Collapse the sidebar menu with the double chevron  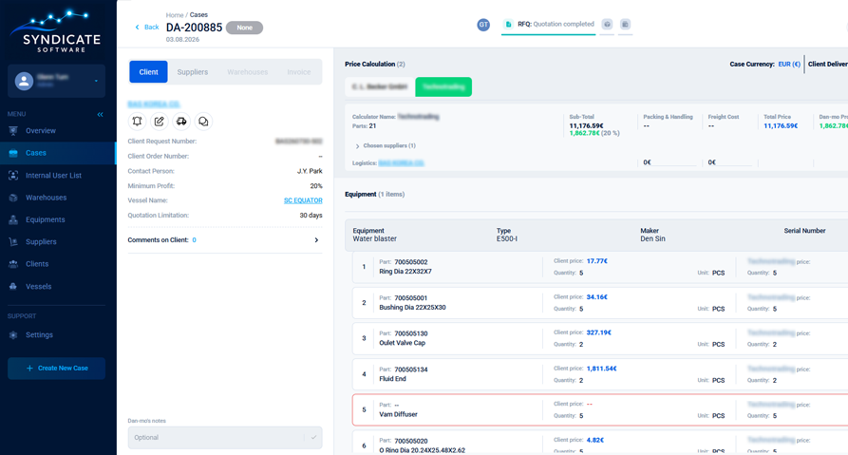[x=100, y=114]
